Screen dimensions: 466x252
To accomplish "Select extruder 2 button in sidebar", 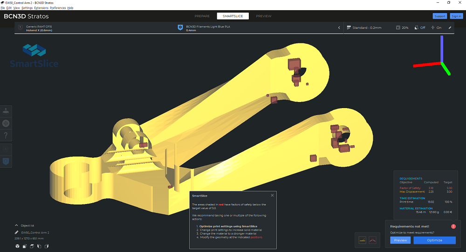I will tap(6, 161).
